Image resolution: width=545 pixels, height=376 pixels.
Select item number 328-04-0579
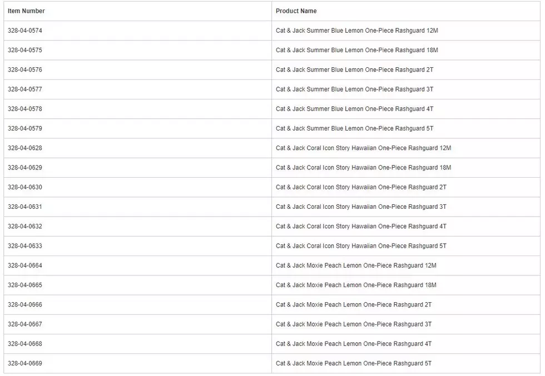pos(24,128)
